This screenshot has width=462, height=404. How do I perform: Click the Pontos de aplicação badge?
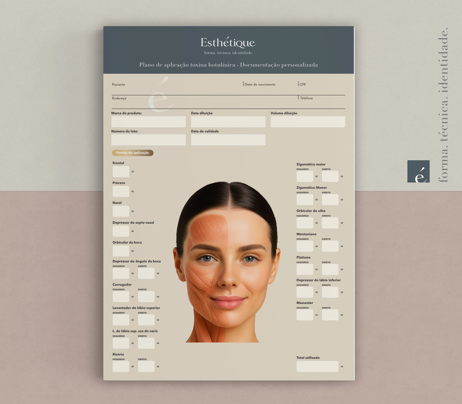(132, 153)
